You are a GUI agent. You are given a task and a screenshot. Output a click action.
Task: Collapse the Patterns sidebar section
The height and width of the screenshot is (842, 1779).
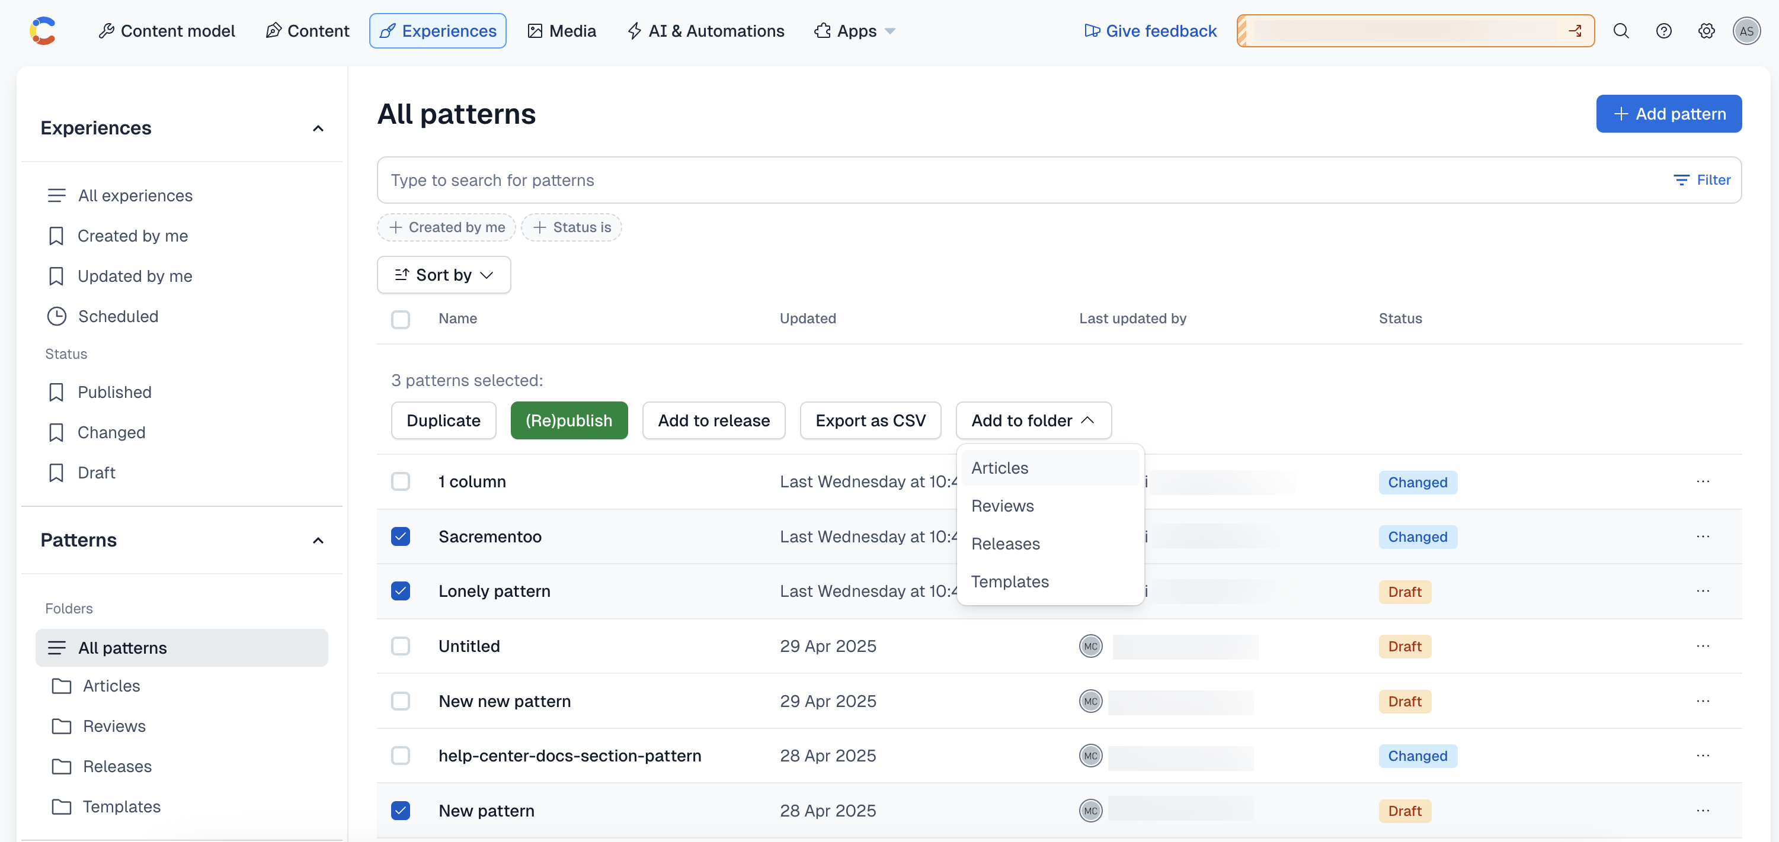pos(318,541)
